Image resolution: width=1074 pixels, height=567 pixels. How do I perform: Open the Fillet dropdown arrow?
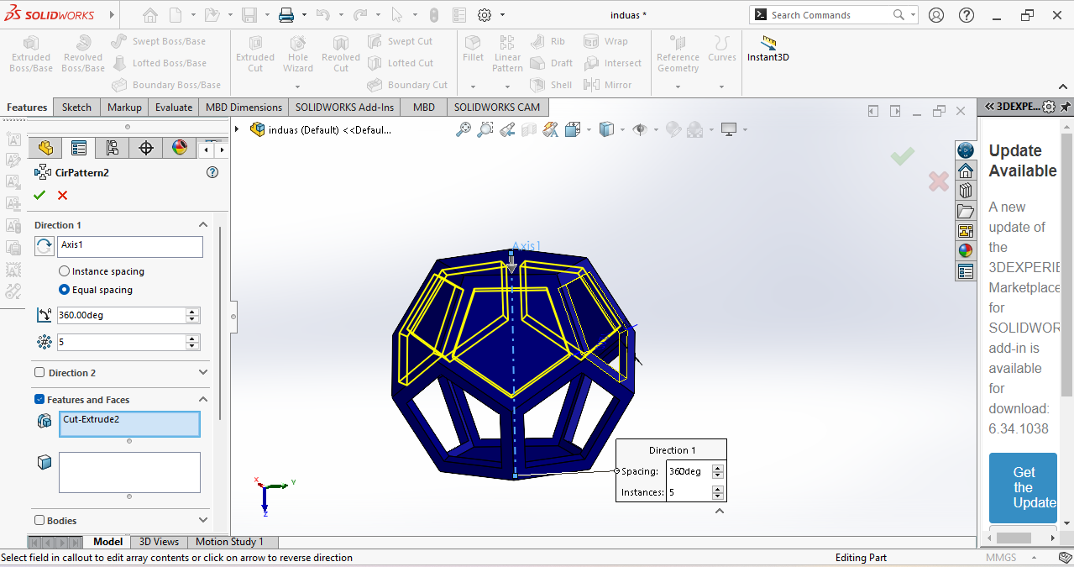(473, 87)
